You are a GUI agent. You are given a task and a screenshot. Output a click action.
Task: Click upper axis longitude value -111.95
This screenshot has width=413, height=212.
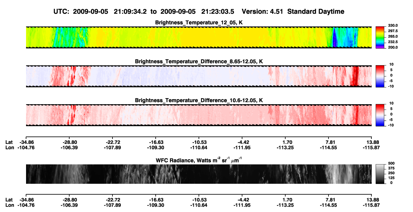tap(242, 147)
